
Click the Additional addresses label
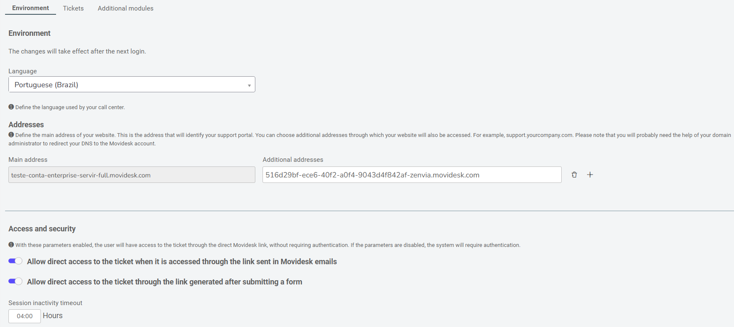[x=293, y=160]
